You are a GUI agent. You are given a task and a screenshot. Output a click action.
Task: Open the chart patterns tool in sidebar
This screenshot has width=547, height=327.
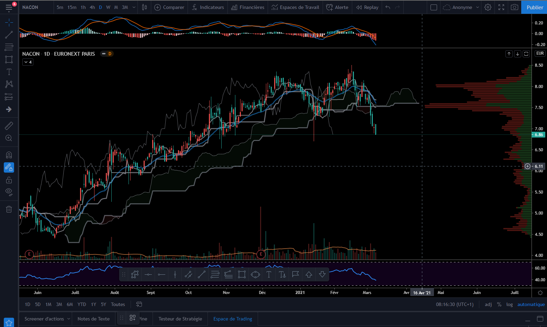(x=9, y=84)
